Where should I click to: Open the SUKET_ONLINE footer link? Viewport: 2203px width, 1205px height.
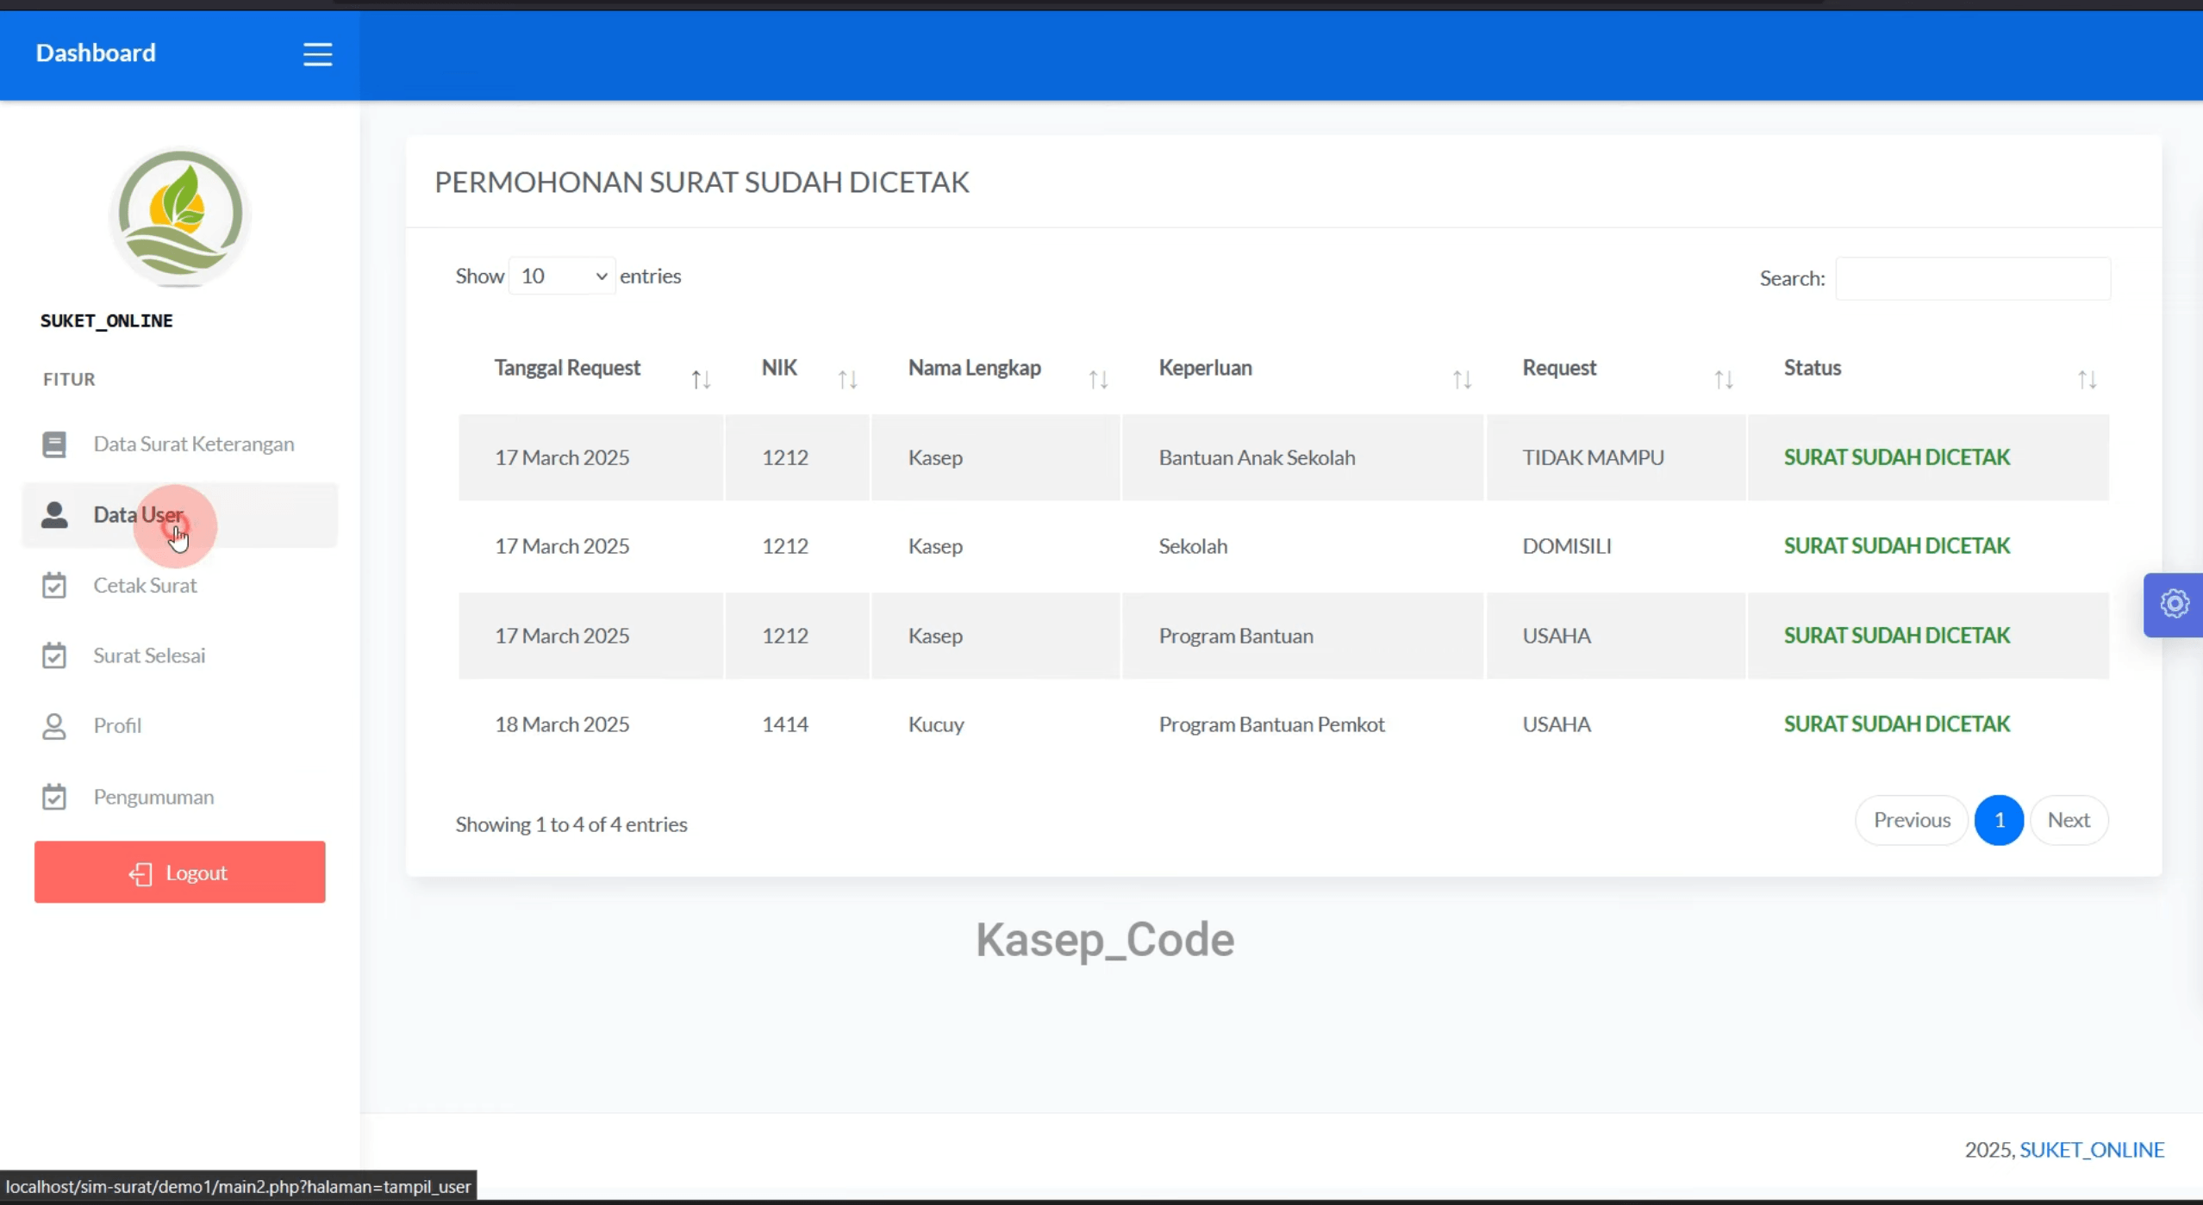pyautogui.click(x=2092, y=1150)
